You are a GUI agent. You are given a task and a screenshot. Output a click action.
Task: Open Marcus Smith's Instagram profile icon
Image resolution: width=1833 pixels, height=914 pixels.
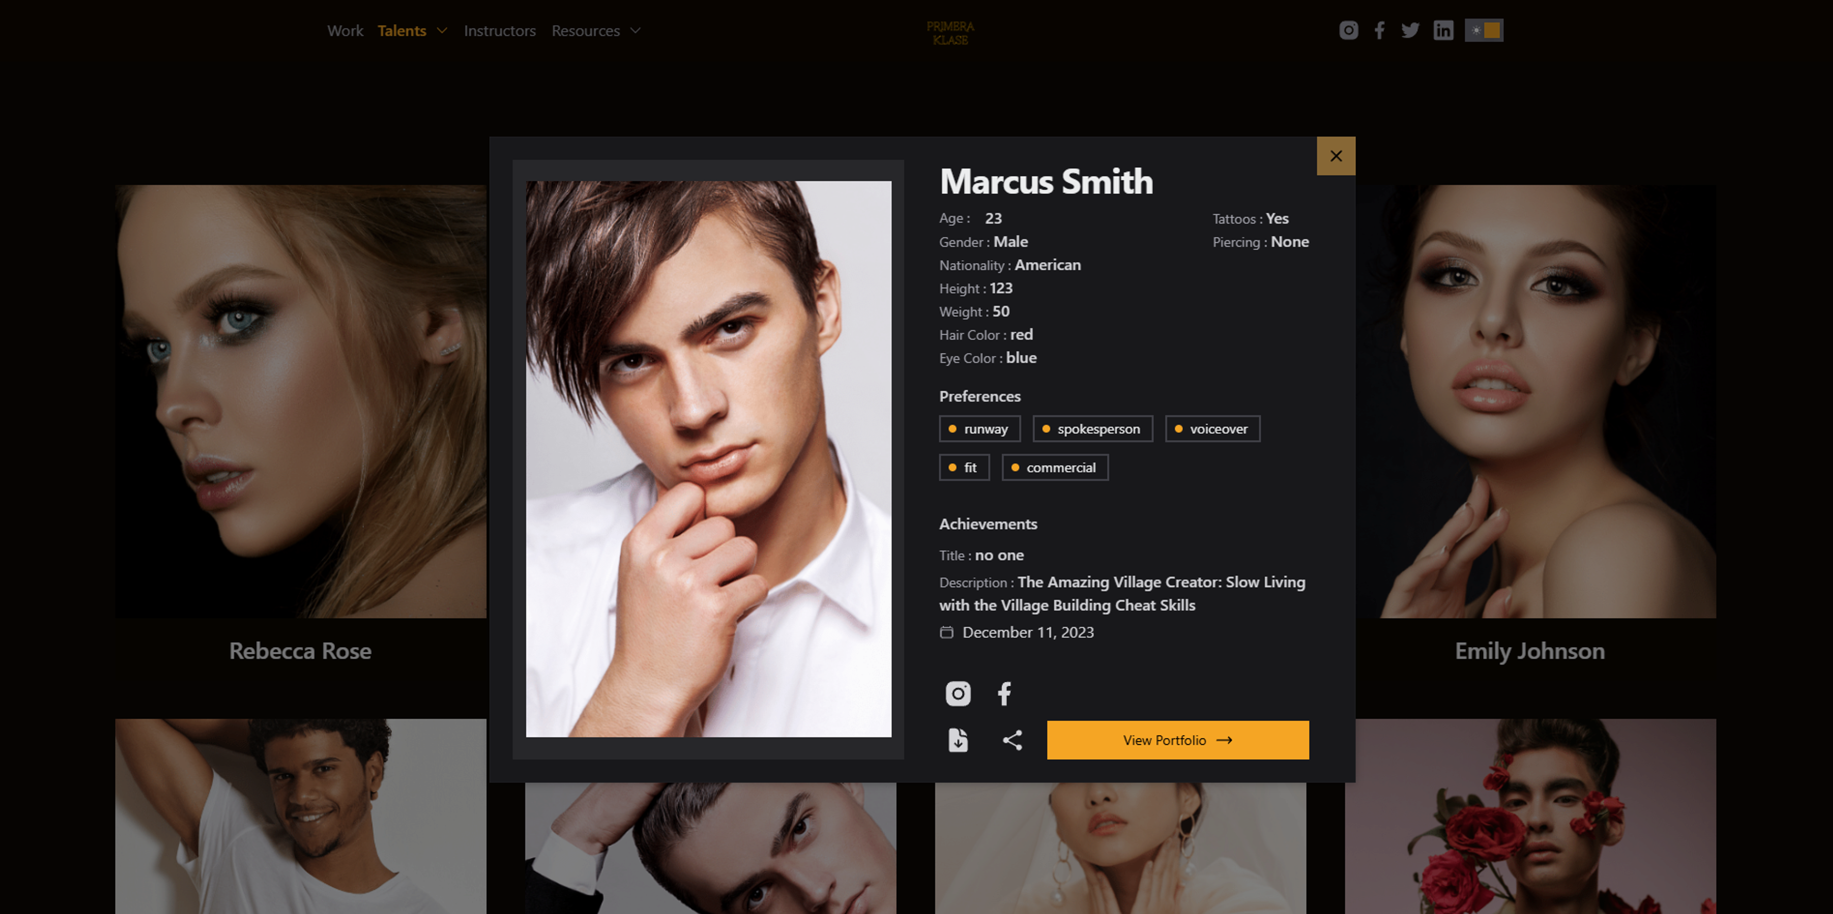958,693
